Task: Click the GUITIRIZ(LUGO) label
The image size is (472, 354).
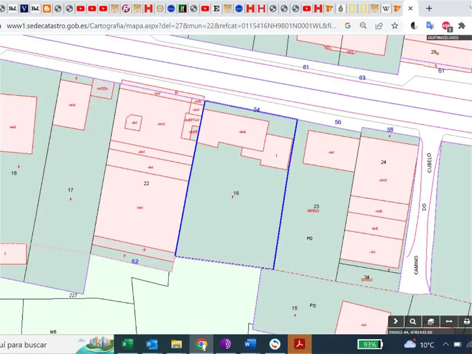Action: pyautogui.click(x=443, y=38)
